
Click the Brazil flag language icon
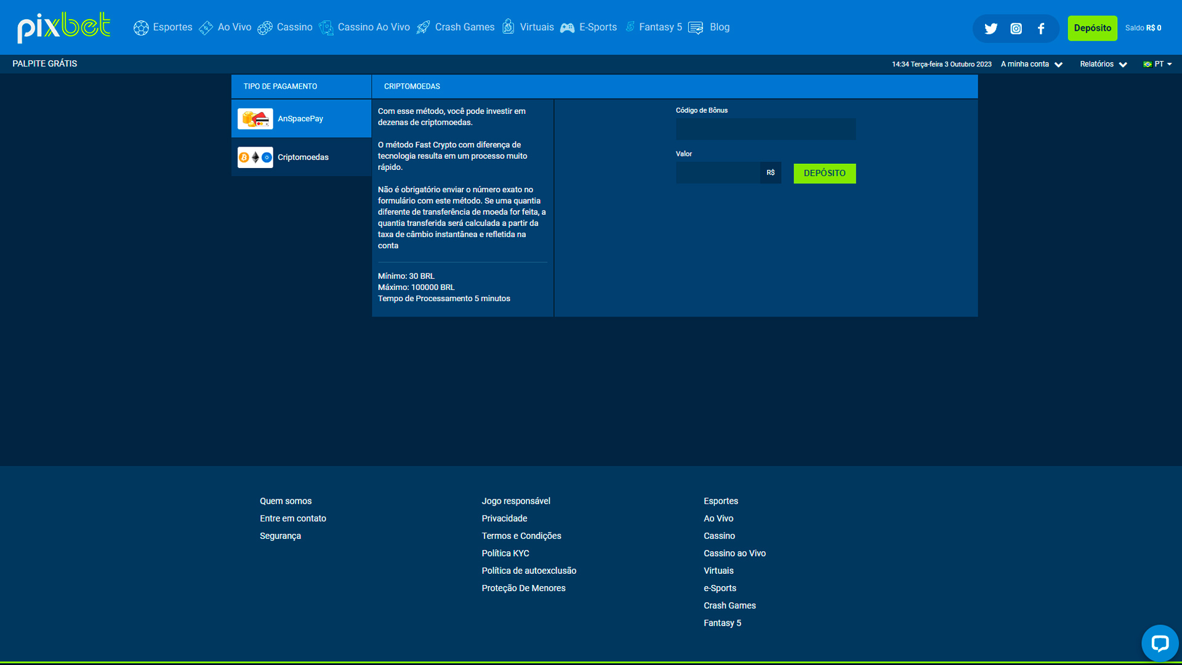[x=1148, y=64]
